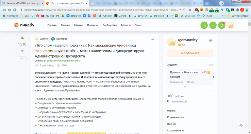
Task: Downvote the post with the gray arrow
Action: click(x=22, y=51)
